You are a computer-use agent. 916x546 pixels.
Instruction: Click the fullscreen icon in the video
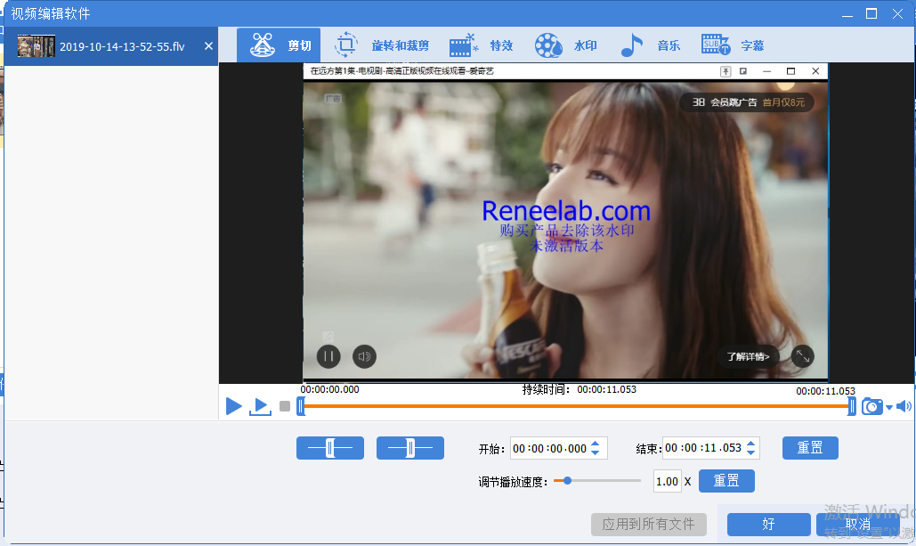[x=803, y=356]
